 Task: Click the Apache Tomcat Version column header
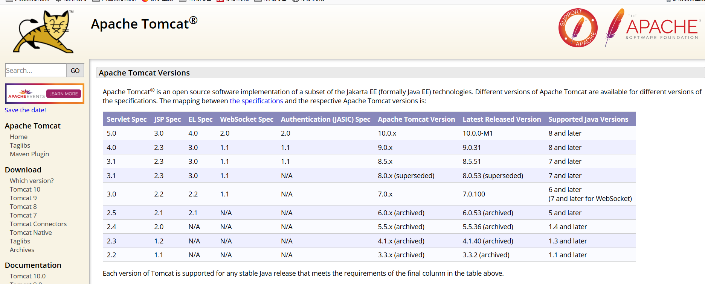[x=417, y=119]
